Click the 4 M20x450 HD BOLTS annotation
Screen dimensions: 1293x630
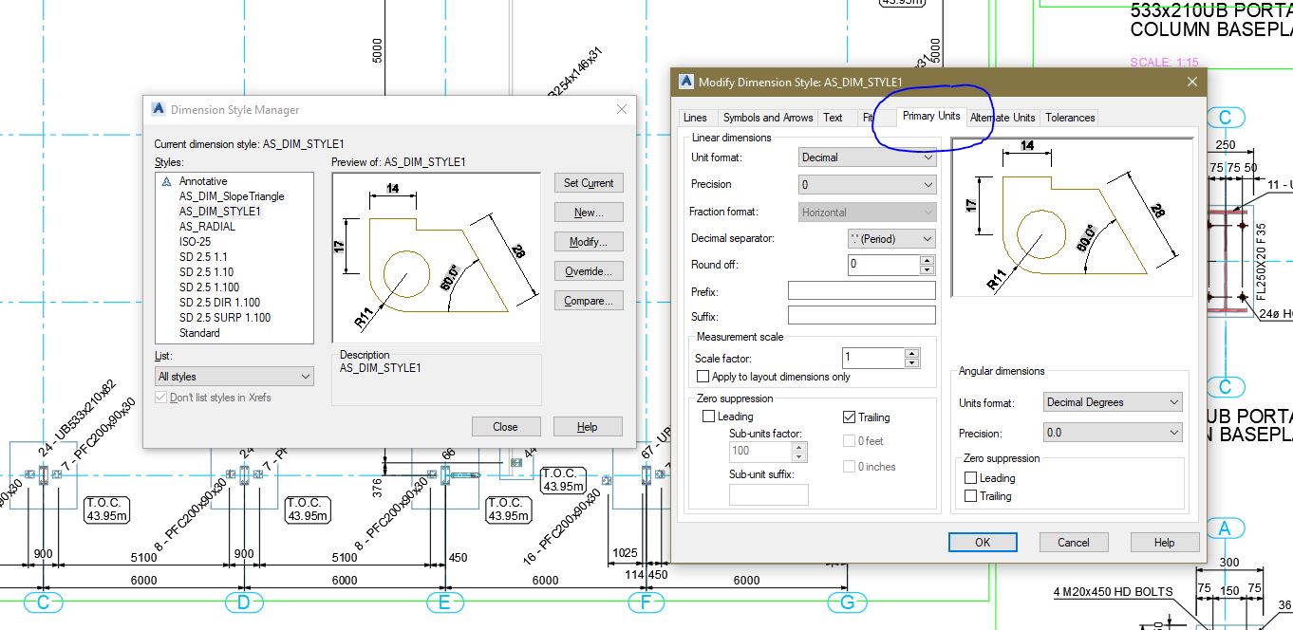(1113, 592)
